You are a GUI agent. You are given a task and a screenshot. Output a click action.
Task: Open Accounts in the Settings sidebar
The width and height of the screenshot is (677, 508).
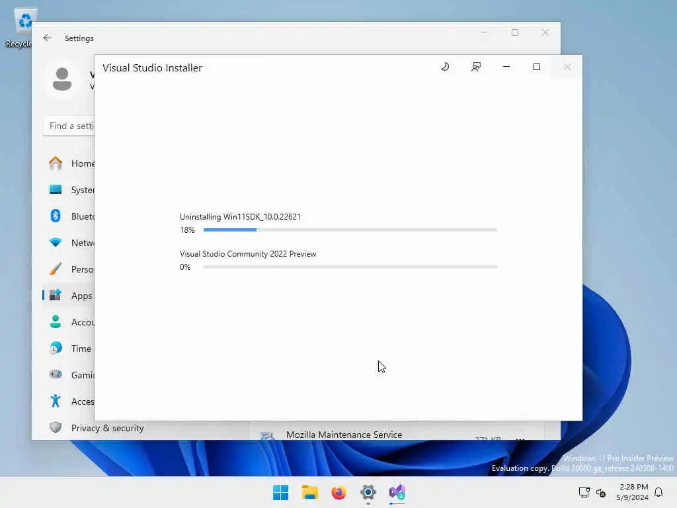(69, 322)
